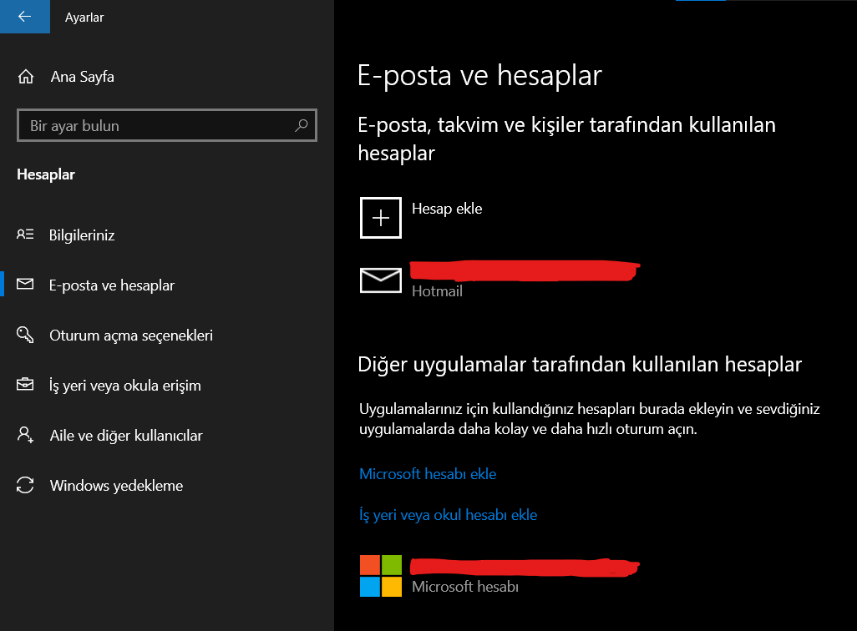This screenshot has width=857, height=631.
Task: Click Microsoft hesabı ekle link
Action: coord(428,474)
